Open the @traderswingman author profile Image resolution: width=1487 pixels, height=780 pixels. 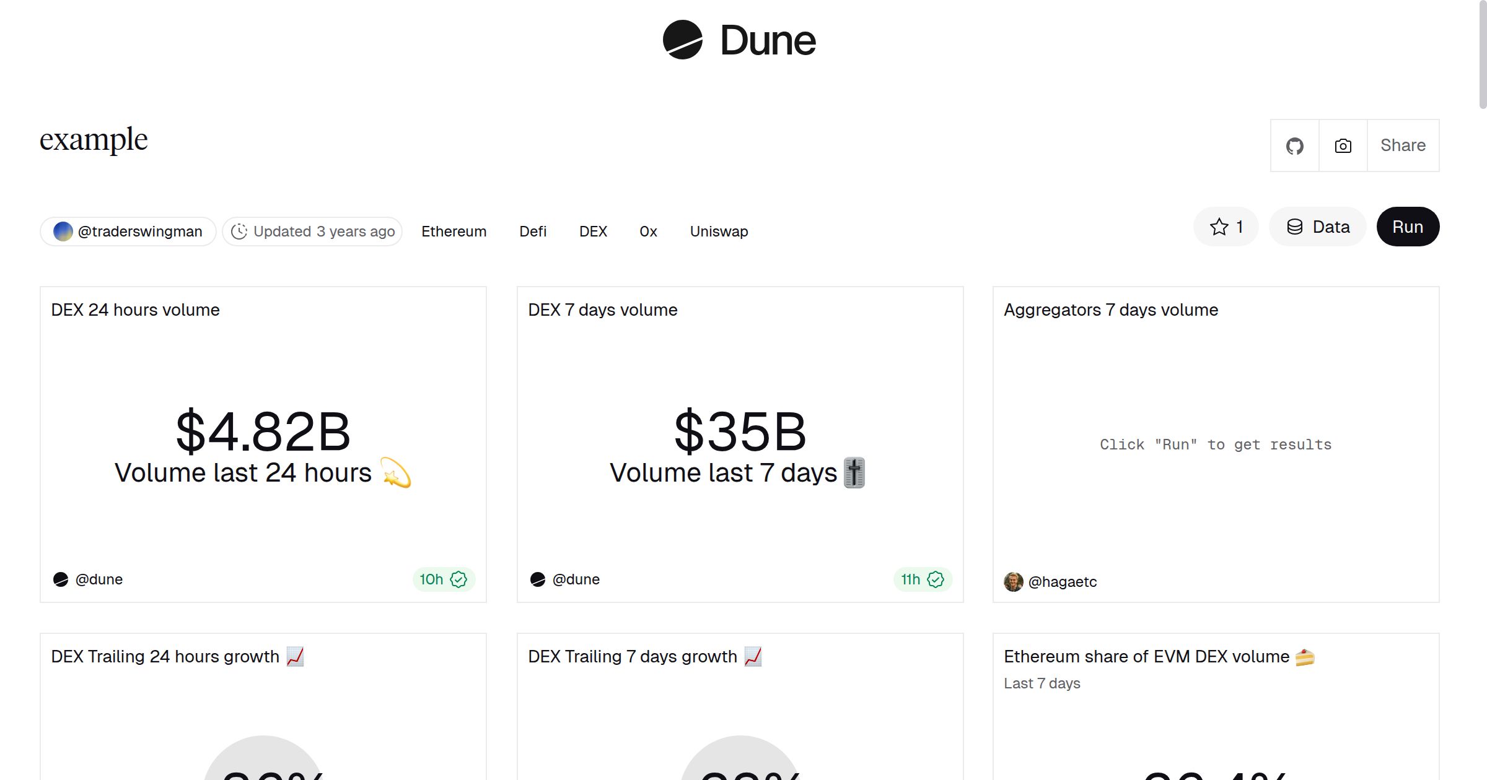click(128, 231)
